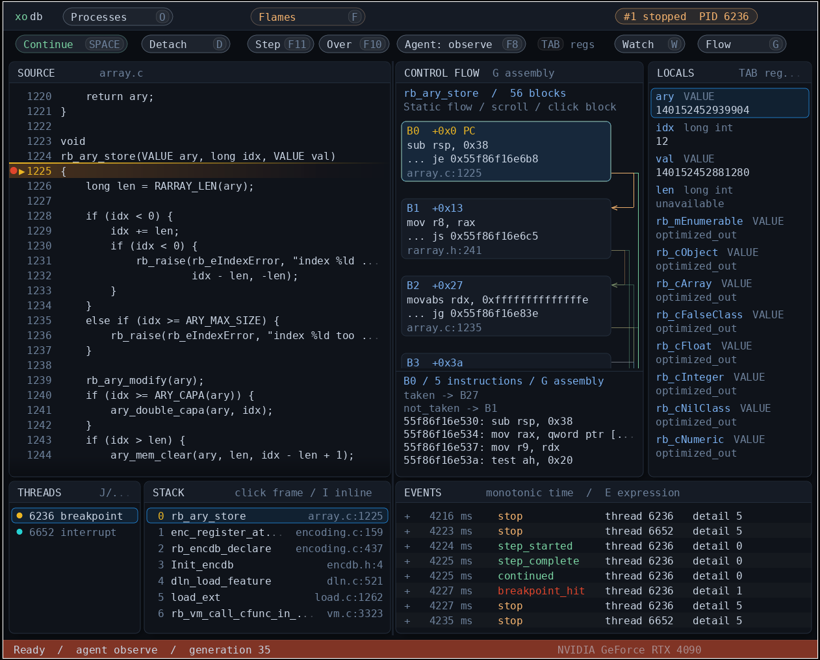Select stack frame 0 rb_ary_store

(x=267, y=516)
